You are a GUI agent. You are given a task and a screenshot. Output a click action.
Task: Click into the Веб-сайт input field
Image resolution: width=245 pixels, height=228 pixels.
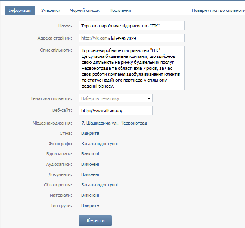click(x=116, y=111)
